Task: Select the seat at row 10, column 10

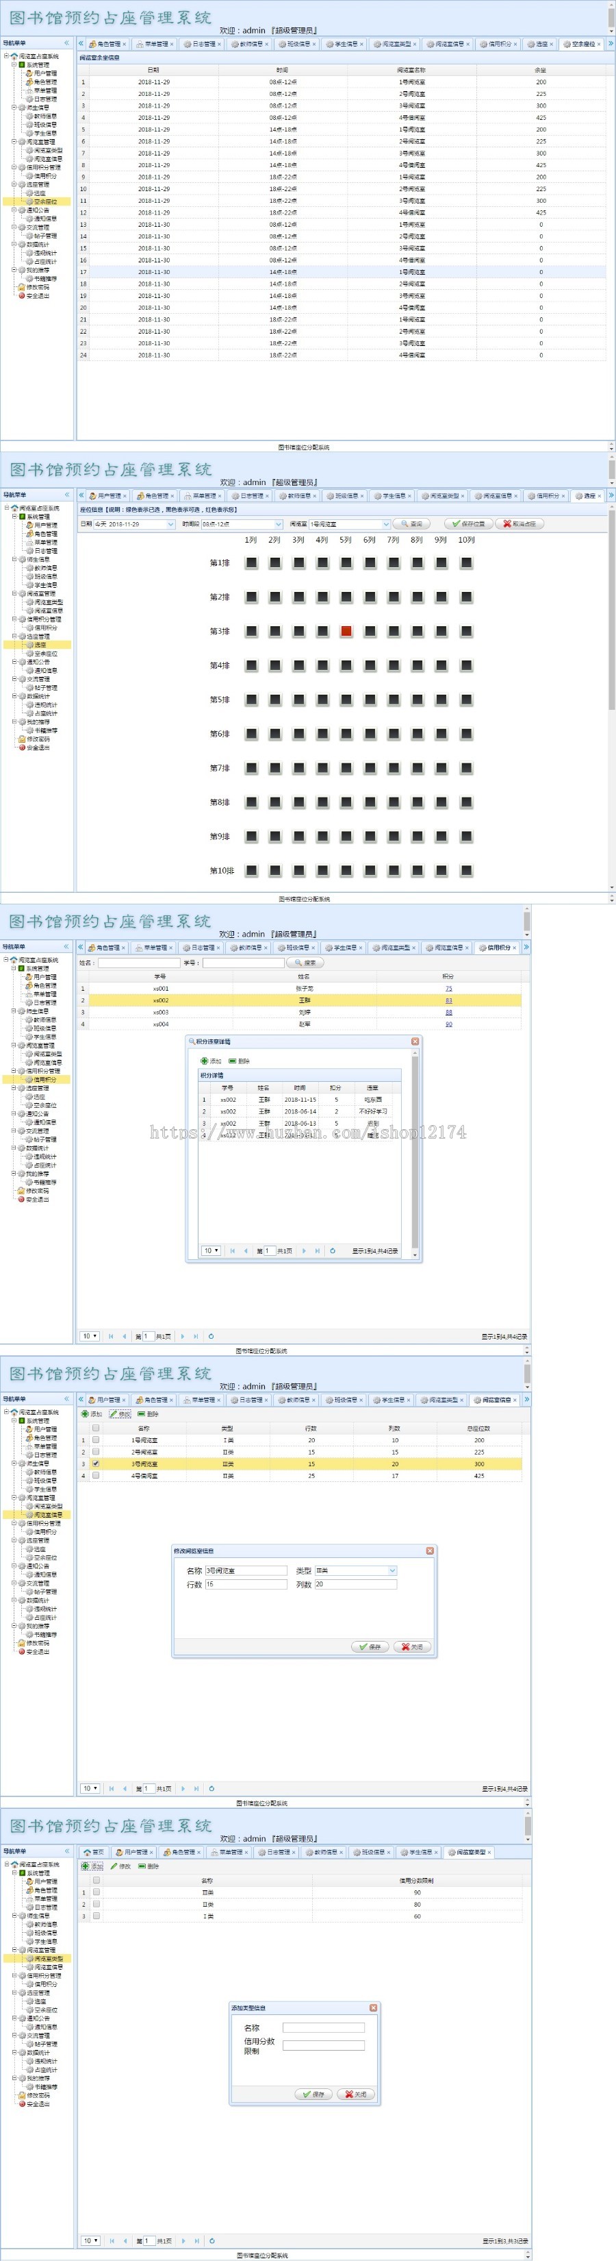Action: [466, 871]
